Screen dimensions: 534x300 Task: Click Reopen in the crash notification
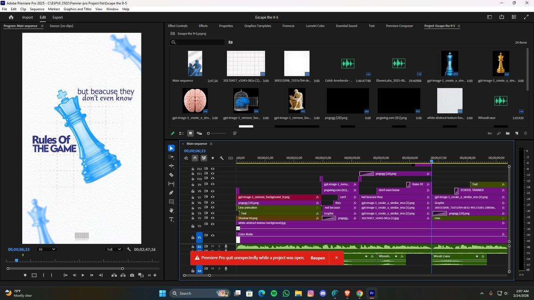coord(318,258)
